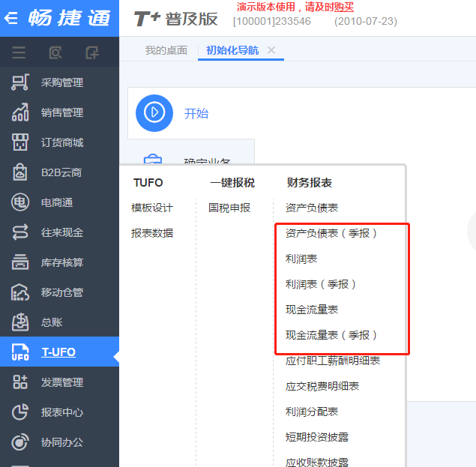Select the 初始化导航 tab
Image resolution: width=476 pixels, height=467 pixels.
232,50
